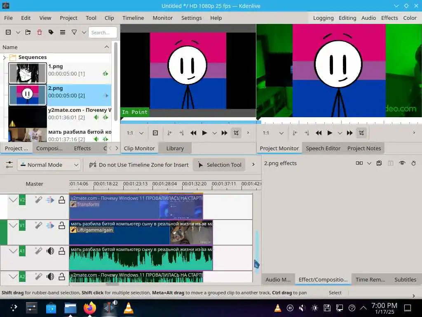Open the Add Clip dropdown arrow in bin

click(x=18, y=32)
